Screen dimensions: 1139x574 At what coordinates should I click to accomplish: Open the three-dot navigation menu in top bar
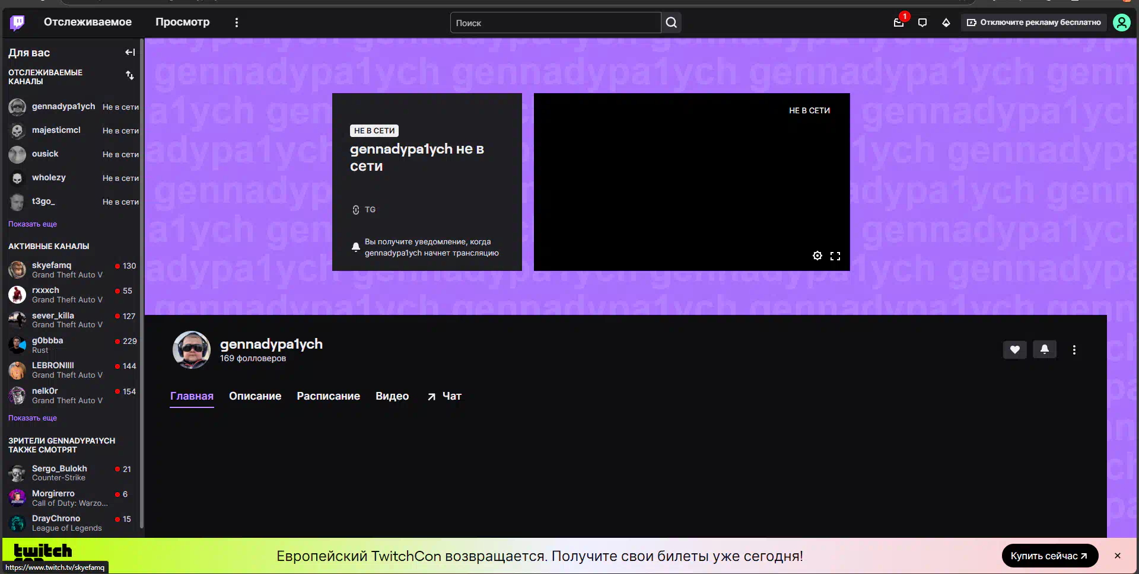click(x=237, y=23)
